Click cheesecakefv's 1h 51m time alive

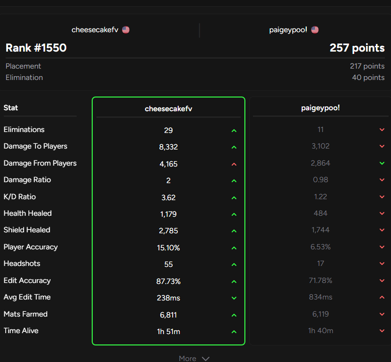click(x=168, y=332)
